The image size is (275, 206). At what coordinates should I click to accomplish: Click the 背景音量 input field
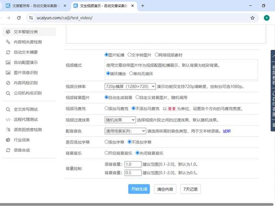point(133,173)
